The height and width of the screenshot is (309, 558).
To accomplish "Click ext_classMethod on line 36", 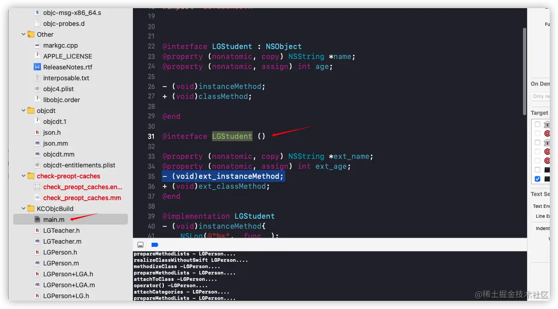I will pos(232,186).
